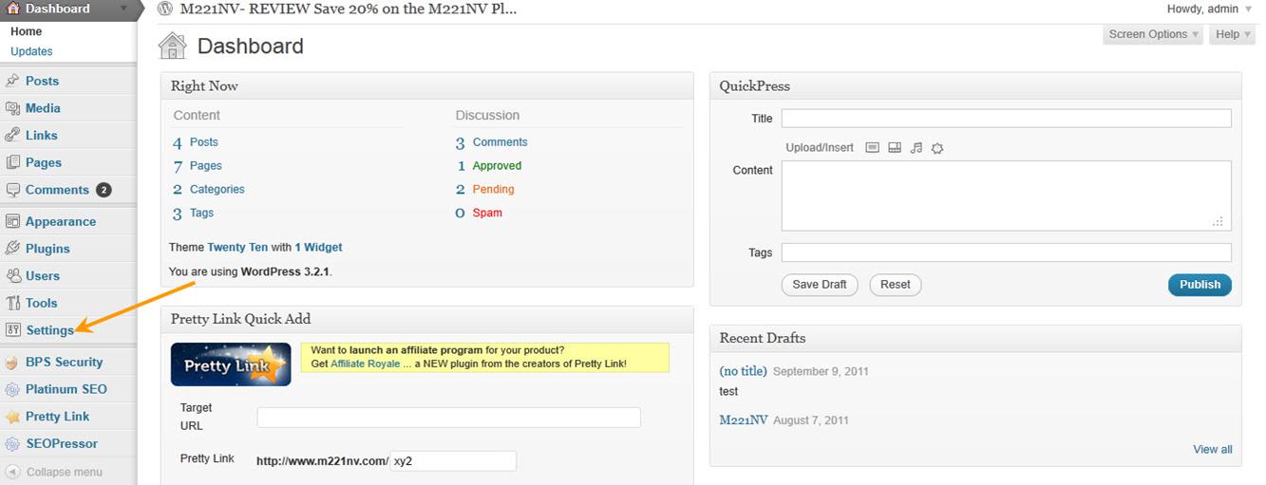
Task: Click the Add Media gear-shaped icon
Action: click(937, 148)
